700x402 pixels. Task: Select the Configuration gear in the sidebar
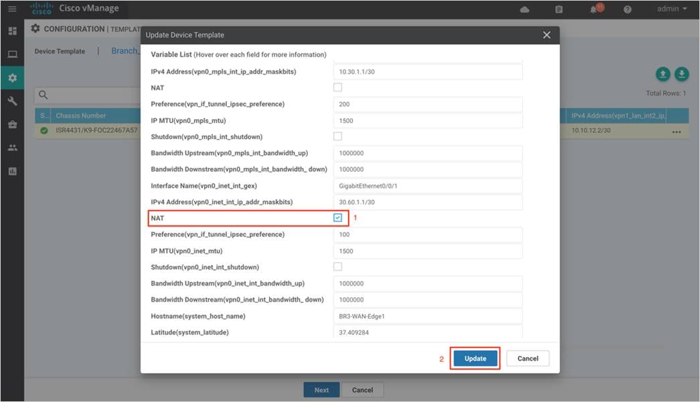tap(13, 78)
